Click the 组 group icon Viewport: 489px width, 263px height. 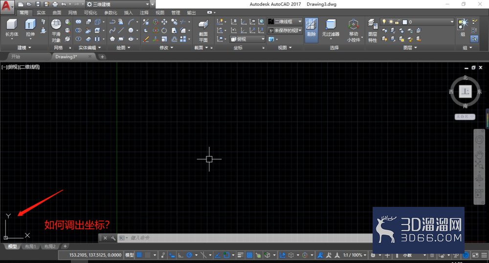pos(463,27)
